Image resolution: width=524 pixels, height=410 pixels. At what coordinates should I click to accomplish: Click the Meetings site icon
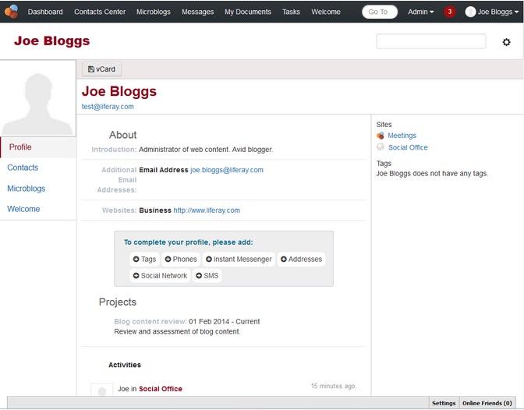[381, 136]
